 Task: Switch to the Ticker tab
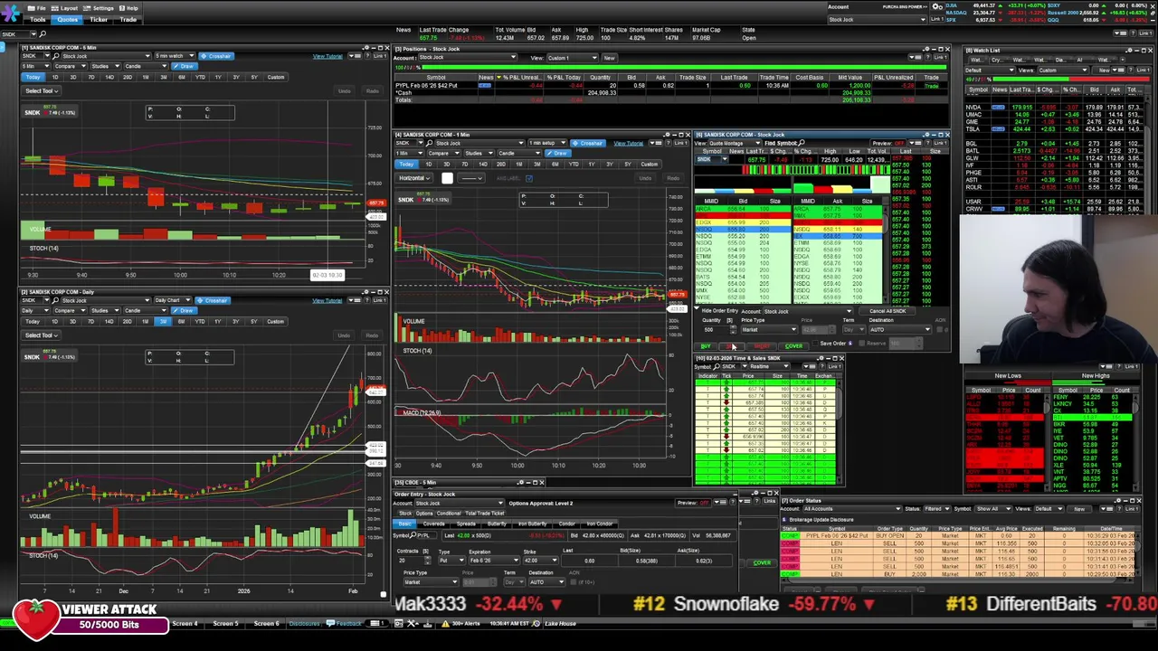pos(99,19)
